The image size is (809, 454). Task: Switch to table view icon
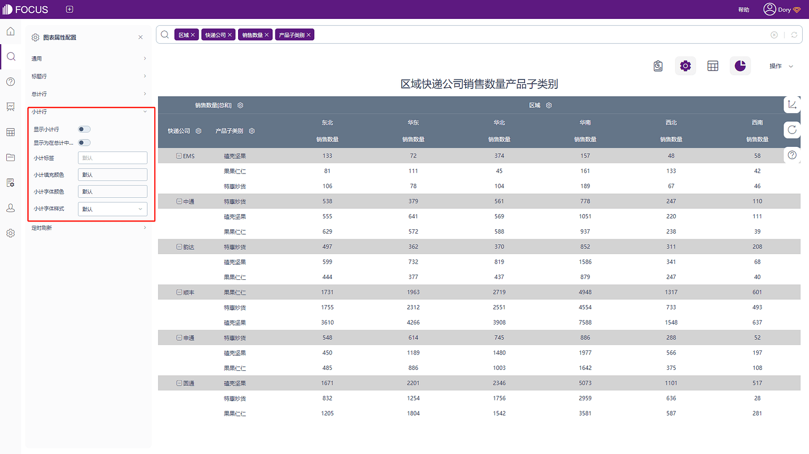coord(713,66)
